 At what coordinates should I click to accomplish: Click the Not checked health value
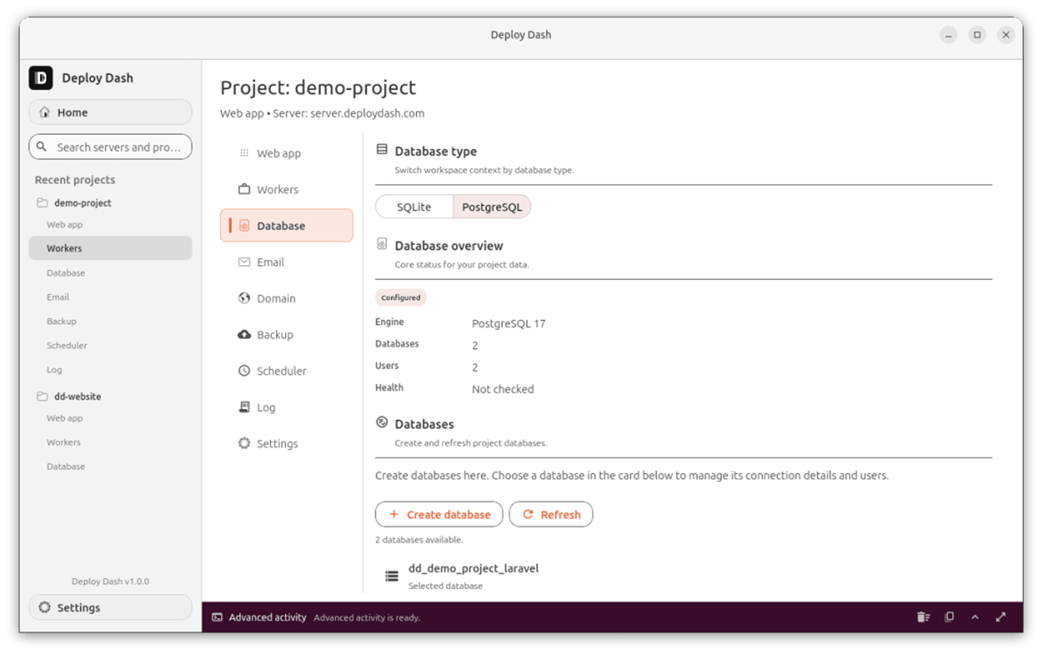(503, 389)
